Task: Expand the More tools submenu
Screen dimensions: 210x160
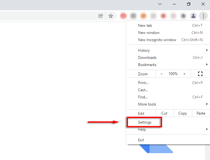Action: [x=168, y=104]
